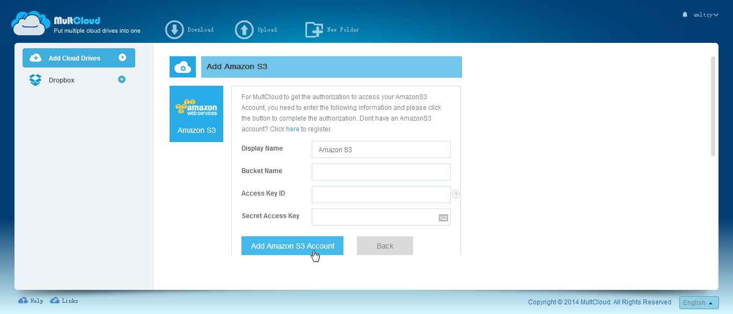Open virtual keyboard icon in Secret Access Key
Screen dimensions: 733x314
tap(443, 218)
